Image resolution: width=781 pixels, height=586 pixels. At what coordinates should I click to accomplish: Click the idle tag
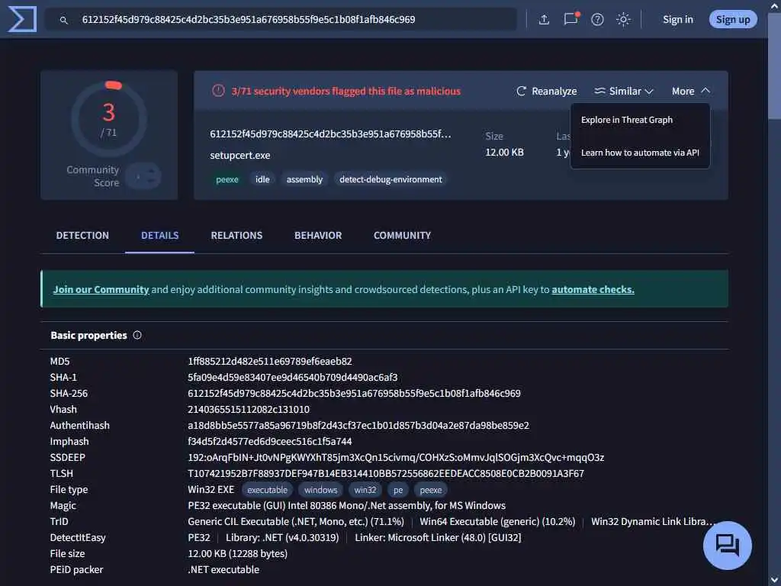tap(262, 179)
